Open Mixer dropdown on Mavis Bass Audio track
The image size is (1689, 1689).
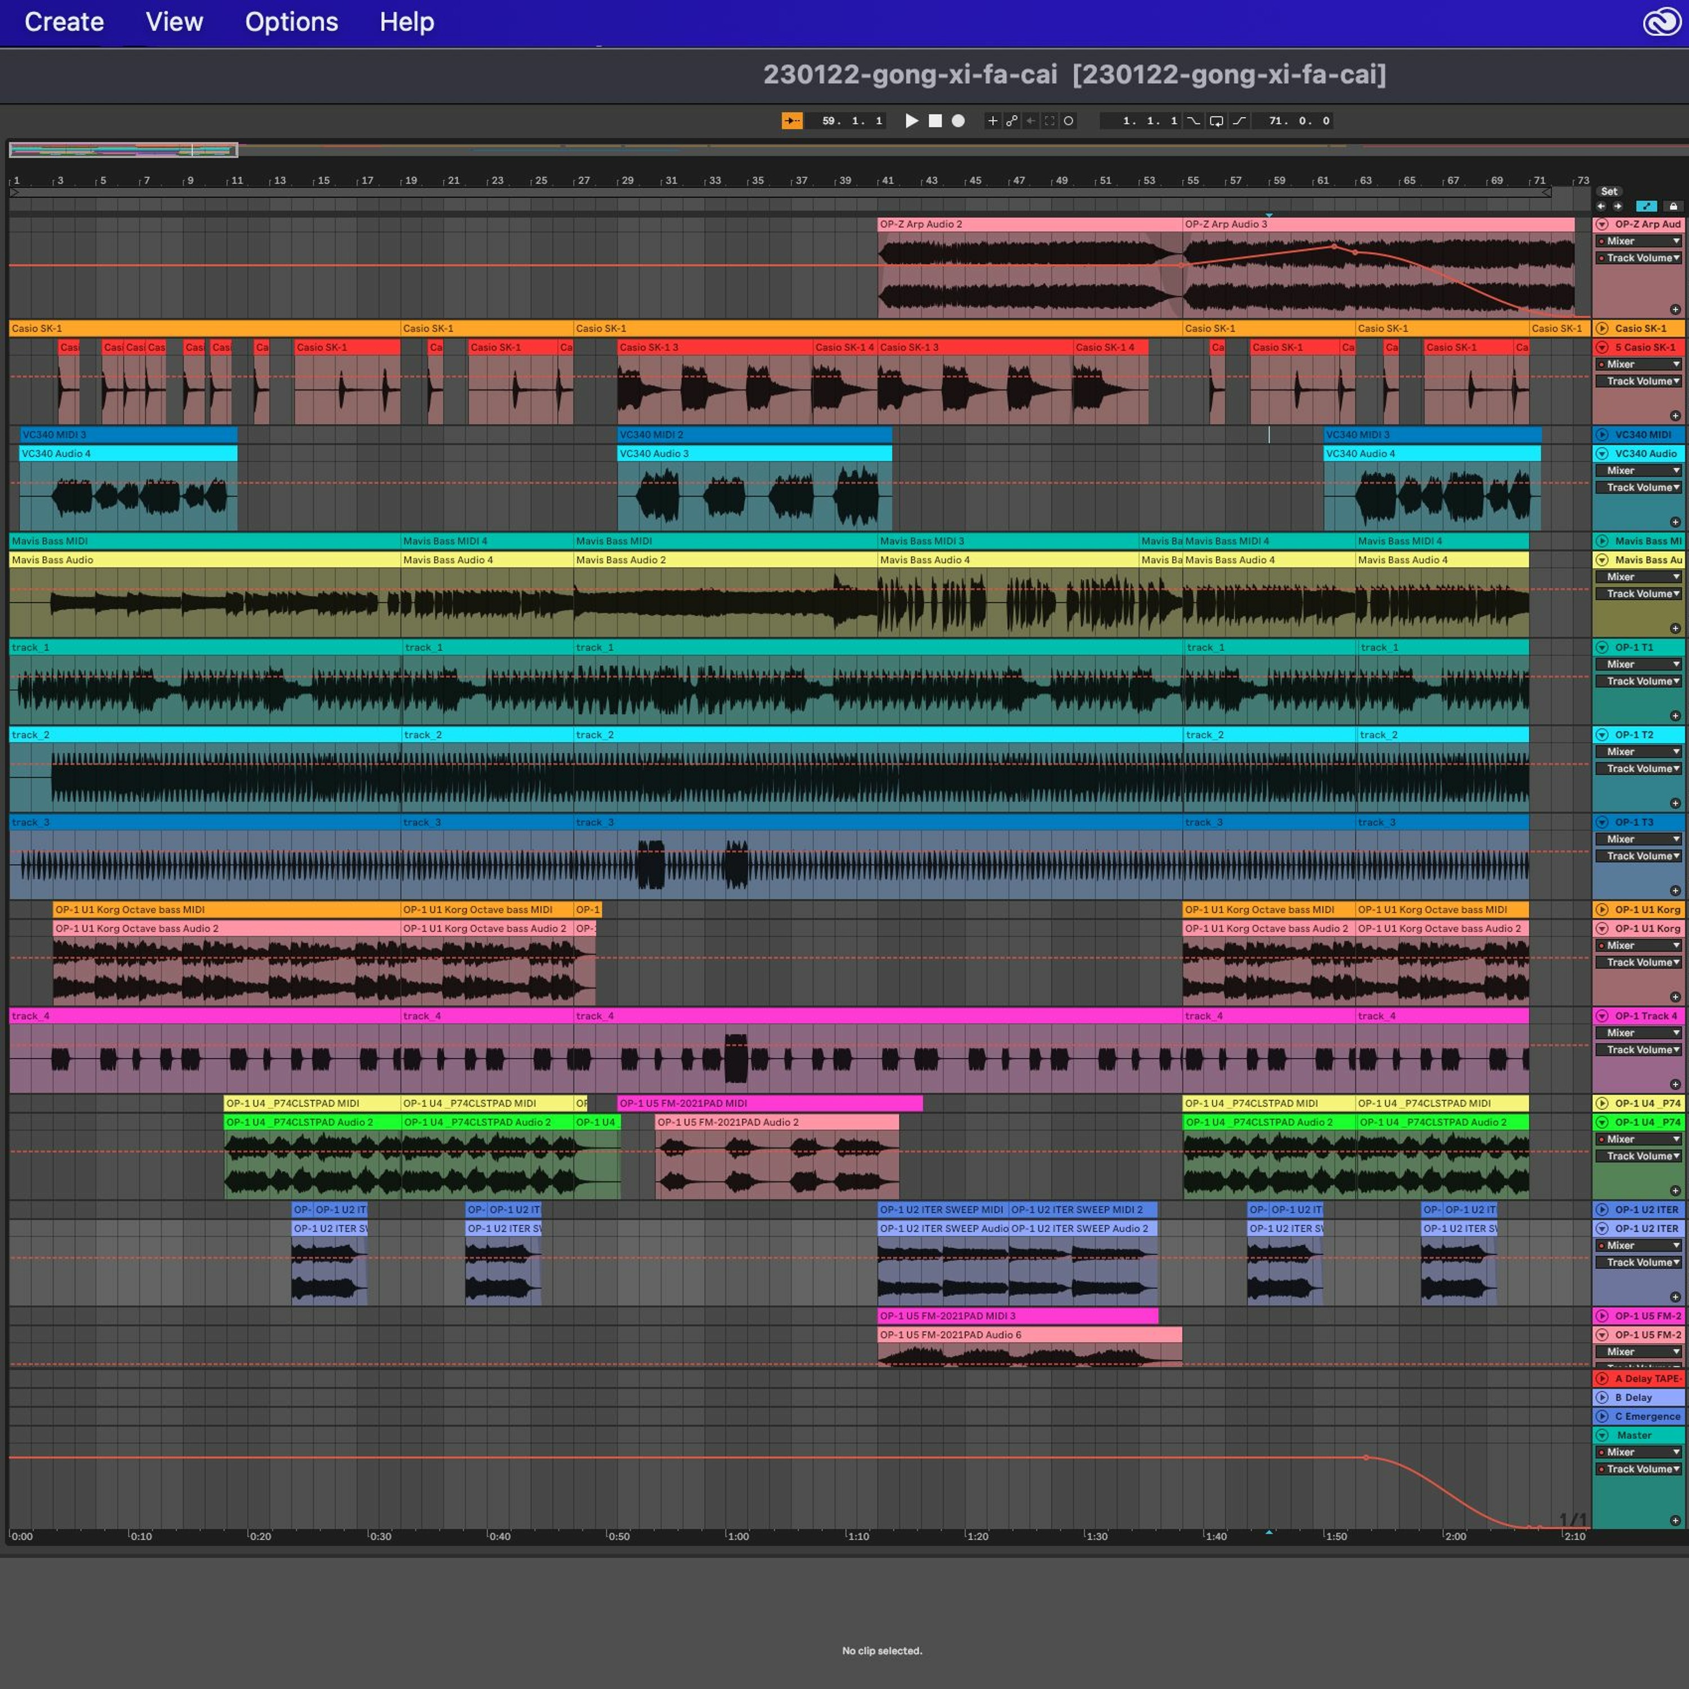[x=1639, y=577]
